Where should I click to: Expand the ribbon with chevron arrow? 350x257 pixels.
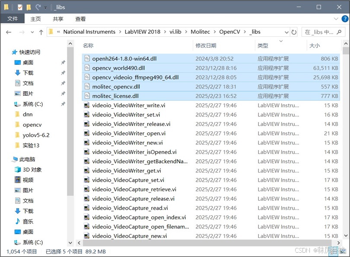[x=336, y=19]
